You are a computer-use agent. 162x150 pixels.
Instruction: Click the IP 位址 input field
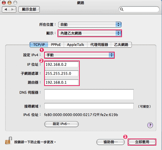coord(62,64)
